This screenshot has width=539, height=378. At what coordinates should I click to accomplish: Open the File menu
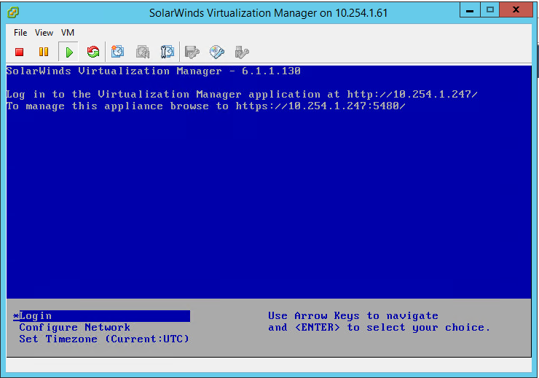point(20,33)
